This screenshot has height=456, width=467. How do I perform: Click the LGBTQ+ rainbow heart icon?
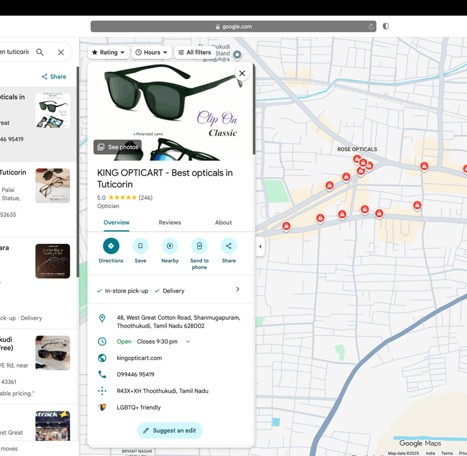102,407
